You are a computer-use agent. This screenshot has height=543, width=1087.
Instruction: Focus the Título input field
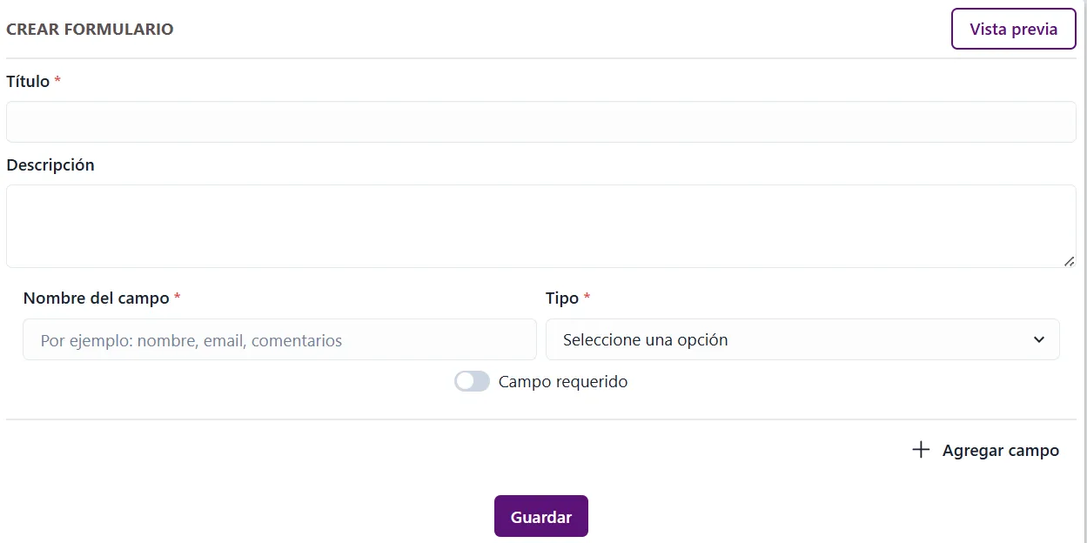coord(541,121)
